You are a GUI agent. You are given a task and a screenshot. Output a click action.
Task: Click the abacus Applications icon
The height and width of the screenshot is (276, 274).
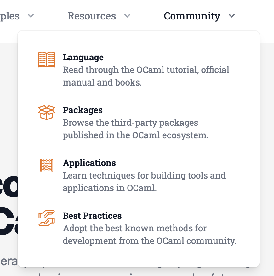47,165
